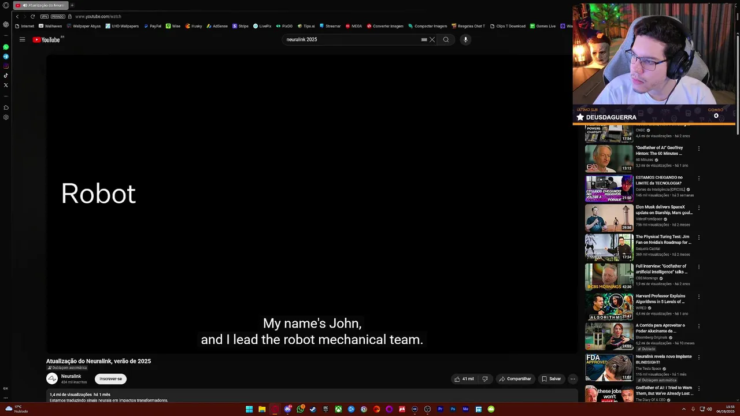Open the on-screen keyboard in the search box
The width and height of the screenshot is (740, 416).
pyautogui.click(x=424, y=39)
